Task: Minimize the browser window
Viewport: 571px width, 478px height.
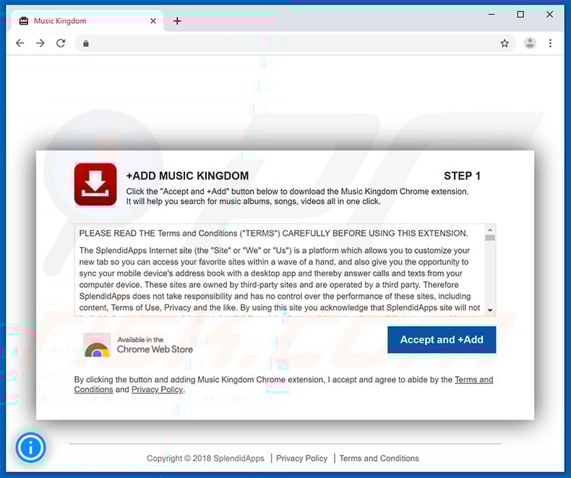Action: tap(491, 14)
